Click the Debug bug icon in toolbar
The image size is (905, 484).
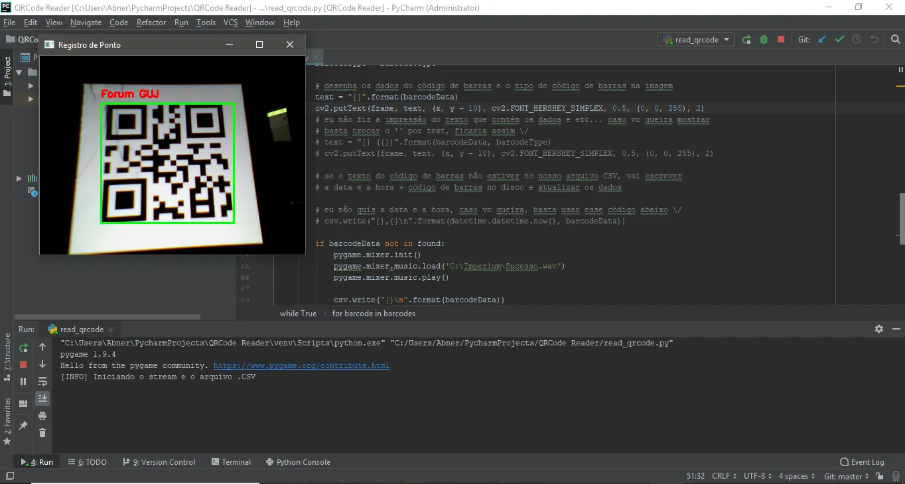[764, 40]
